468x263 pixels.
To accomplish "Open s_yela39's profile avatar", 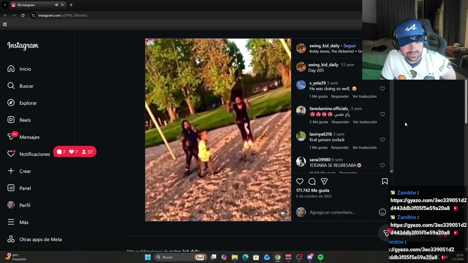I will 301,85.
